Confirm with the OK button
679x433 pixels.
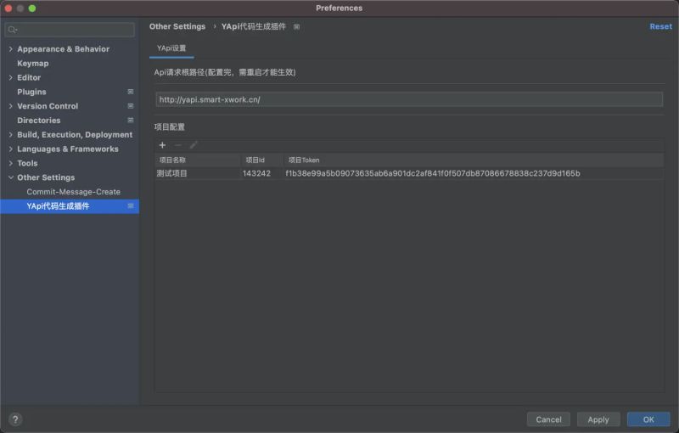pos(648,419)
